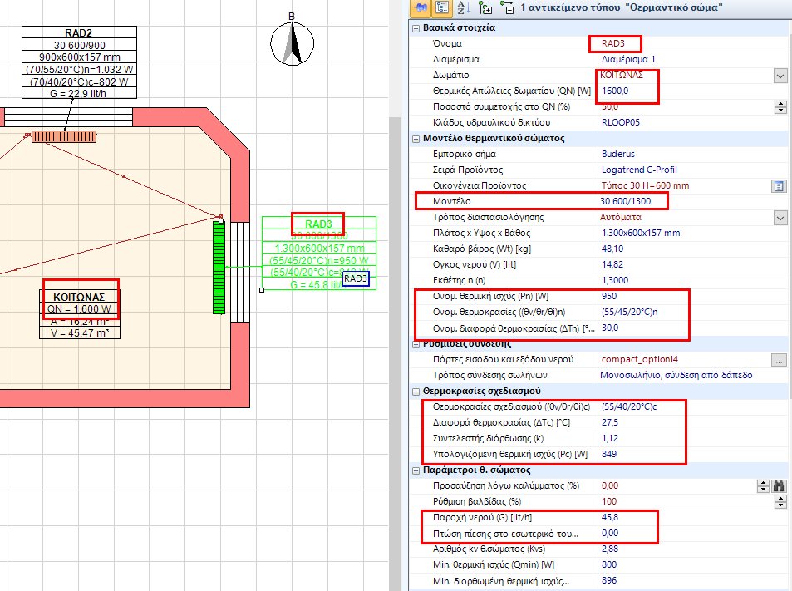
Task: Click the V = 45,47 m³ room label row
Action: [x=80, y=333]
